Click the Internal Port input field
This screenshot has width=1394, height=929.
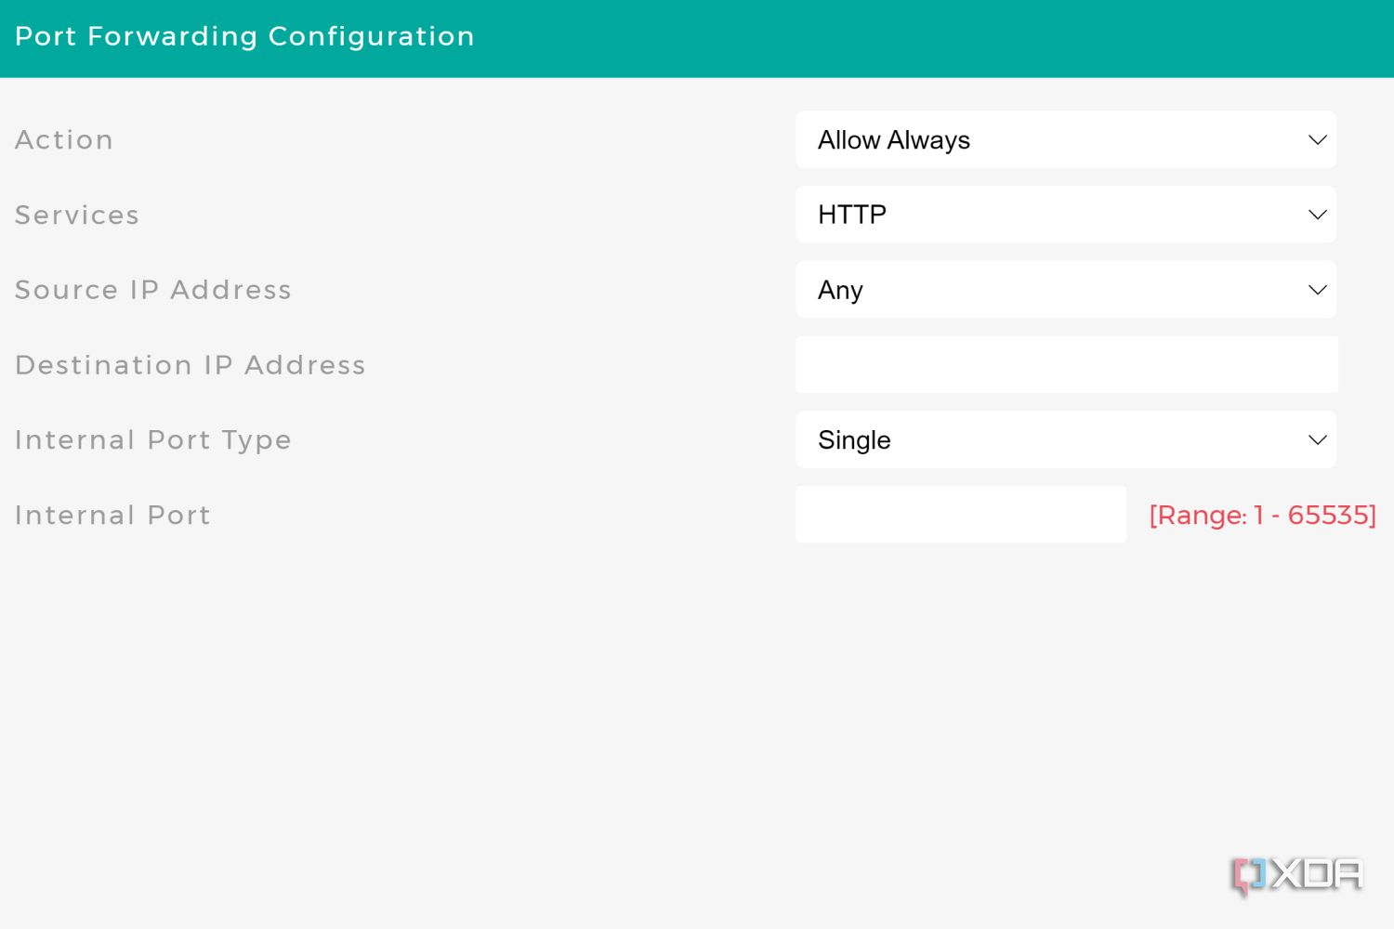tap(961, 515)
